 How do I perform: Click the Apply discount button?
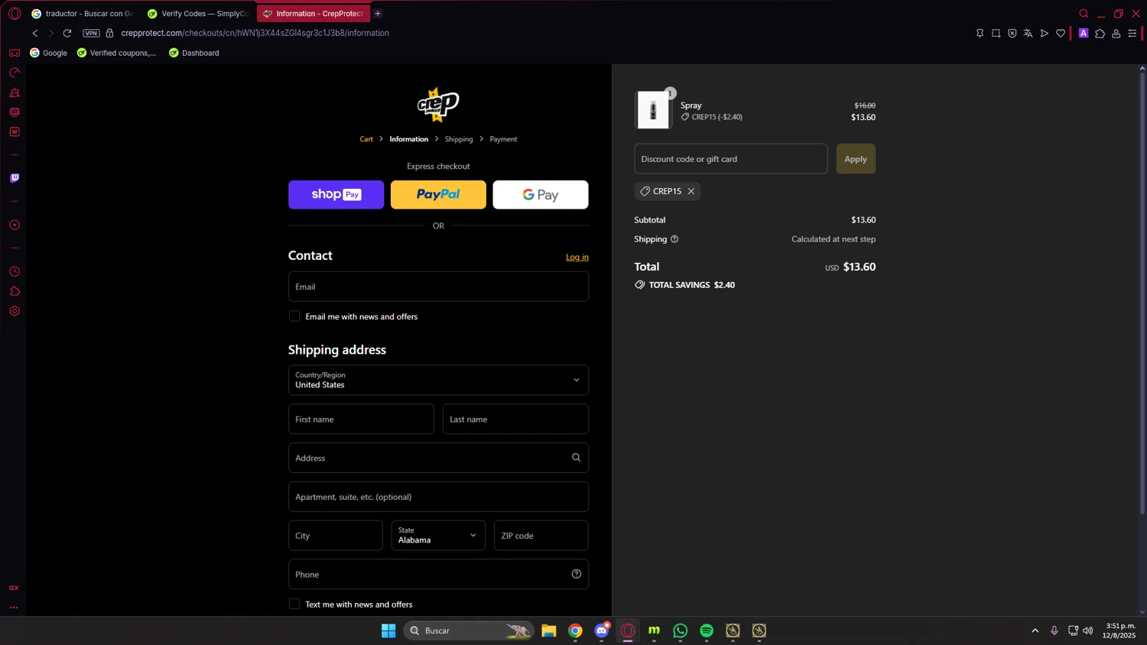856,159
